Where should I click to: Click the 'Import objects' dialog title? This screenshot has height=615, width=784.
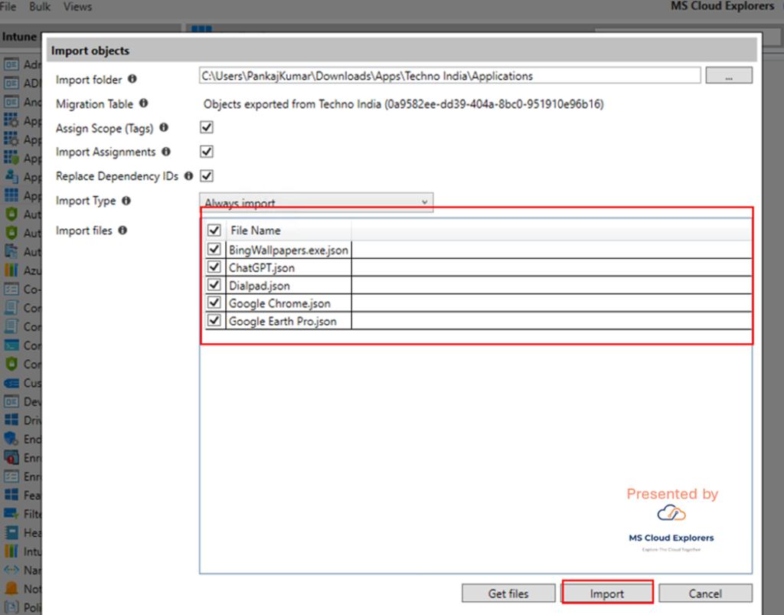tap(90, 51)
